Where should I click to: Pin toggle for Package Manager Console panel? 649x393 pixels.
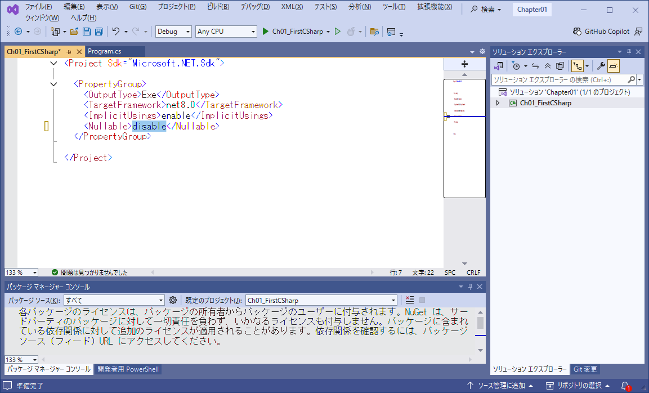[x=470, y=287]
